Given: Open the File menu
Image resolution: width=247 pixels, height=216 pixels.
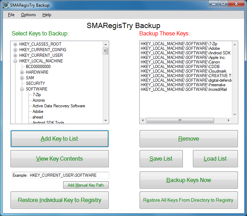Looking at the screenshot, I should [11, 15].
